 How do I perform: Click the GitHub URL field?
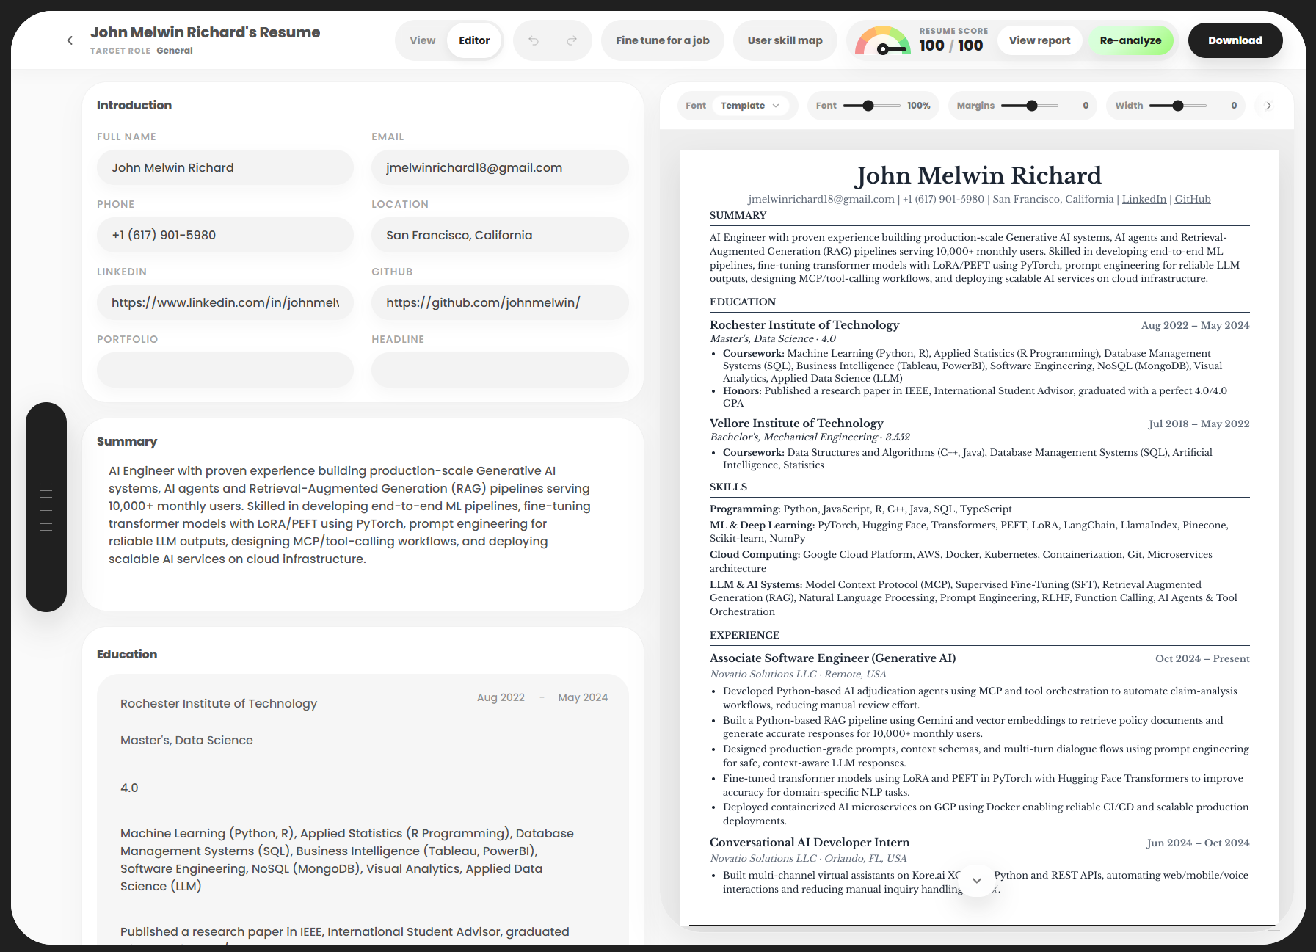pos(500,302)
